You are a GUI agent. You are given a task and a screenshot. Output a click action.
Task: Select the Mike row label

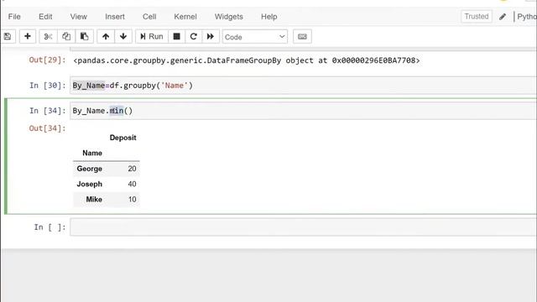click(x=94, y=200)
